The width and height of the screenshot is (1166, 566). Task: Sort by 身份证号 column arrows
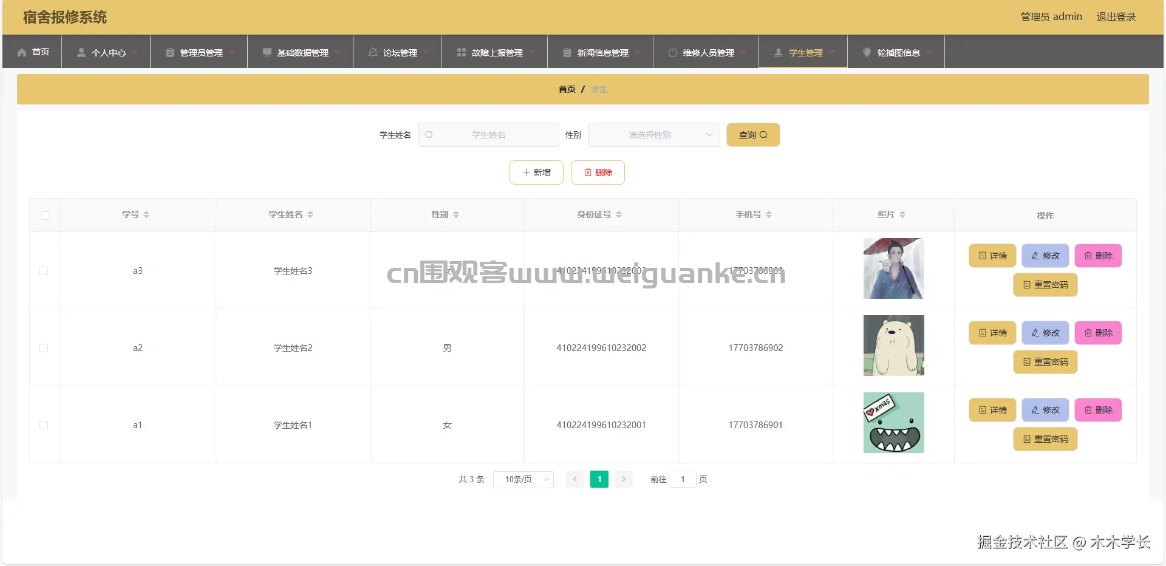(x=619, y=214)
